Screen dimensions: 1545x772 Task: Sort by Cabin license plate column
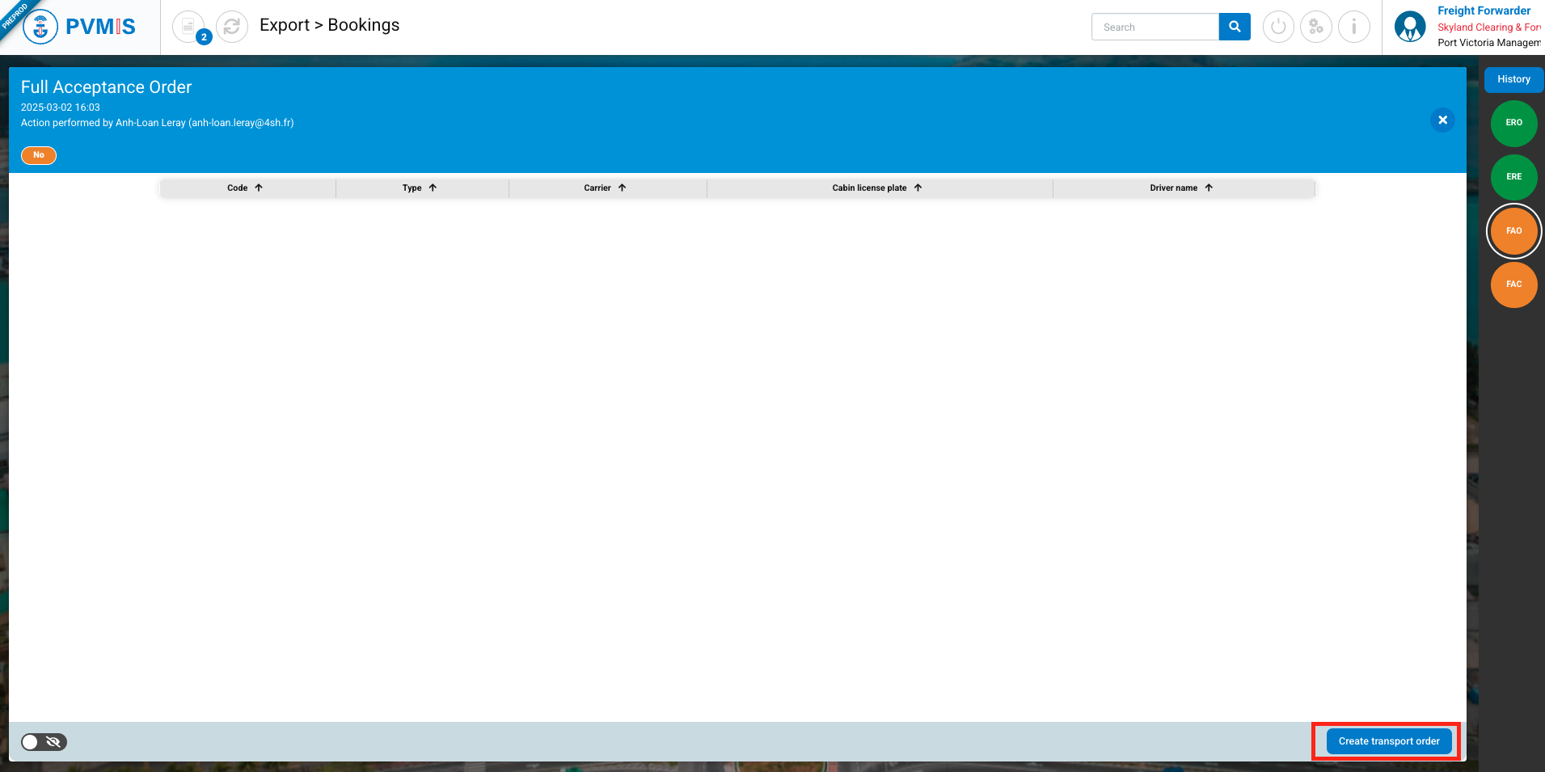click(x=877, y=188)
